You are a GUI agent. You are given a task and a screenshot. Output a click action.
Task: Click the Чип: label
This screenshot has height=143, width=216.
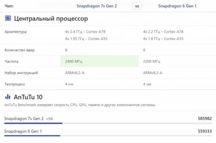(9, 6)
